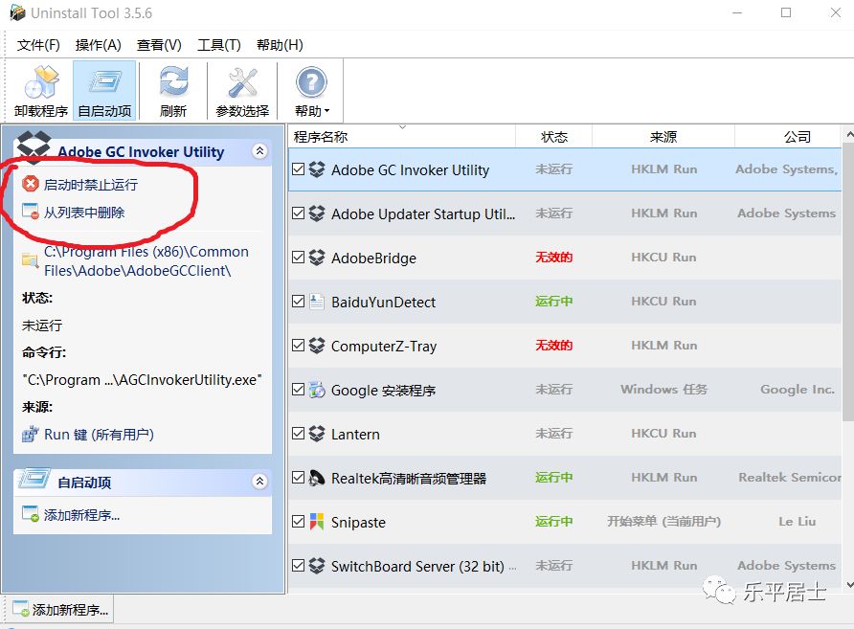Select the Windows 任务 source cell
This screenshot has height=629, width=854.
663,390
